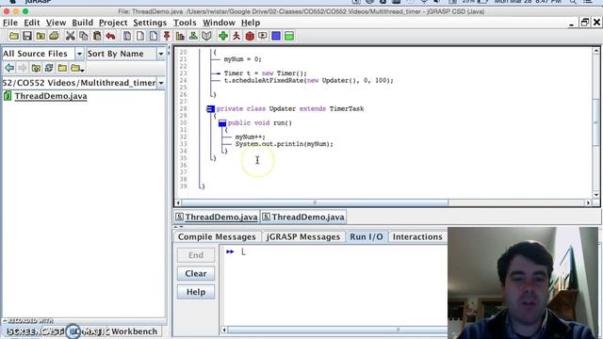603x339 pixels.
Task: Open the Sort By Name dropdown
Action: 161,54
